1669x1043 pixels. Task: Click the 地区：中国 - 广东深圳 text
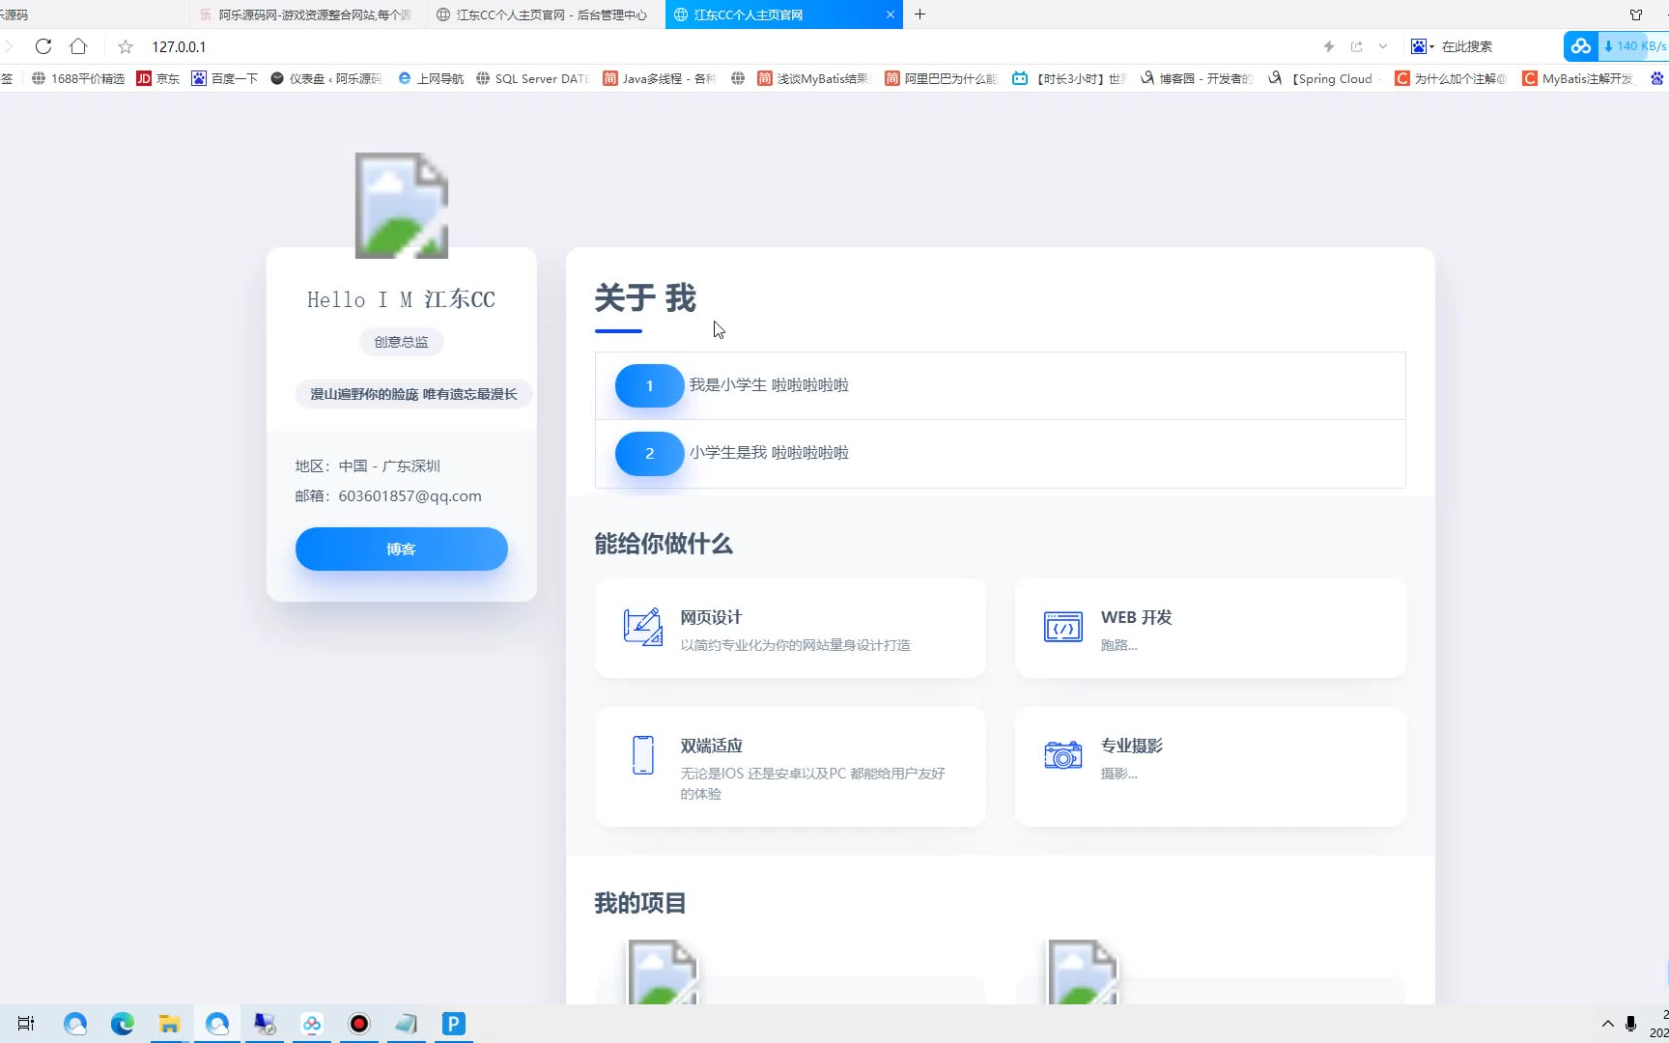click(x=368, y=465)
